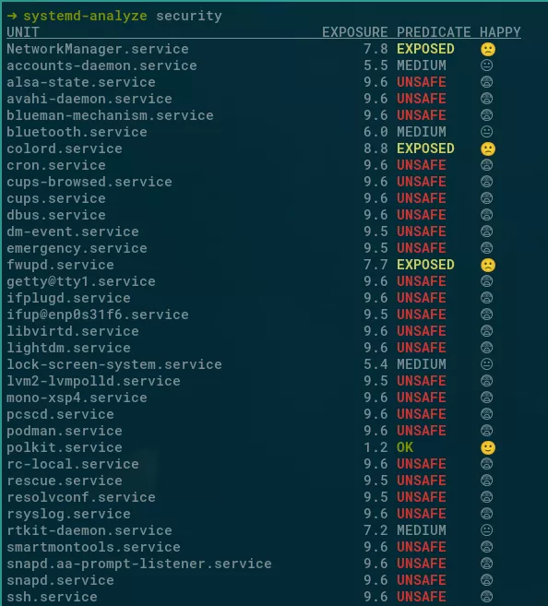Click the 6.0 exposure value for bluetooth
The width and height of the screenshot is (548, 606).
click(x=375, y=132)
